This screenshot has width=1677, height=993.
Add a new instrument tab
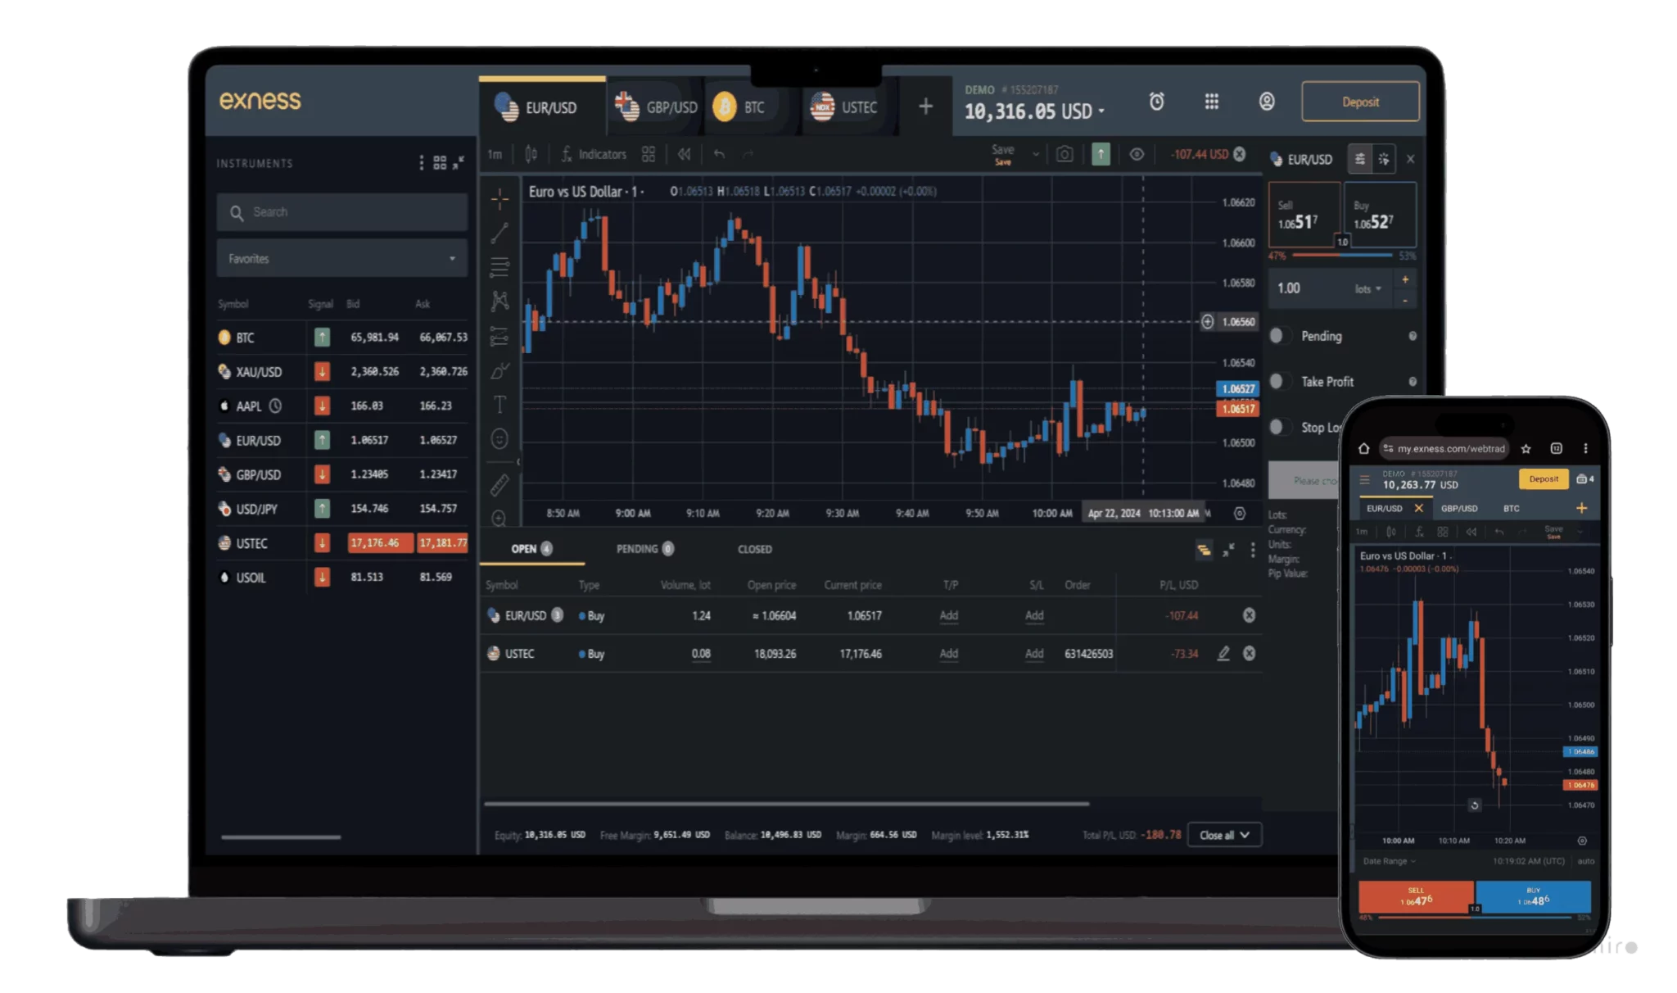tap(925, 107)
